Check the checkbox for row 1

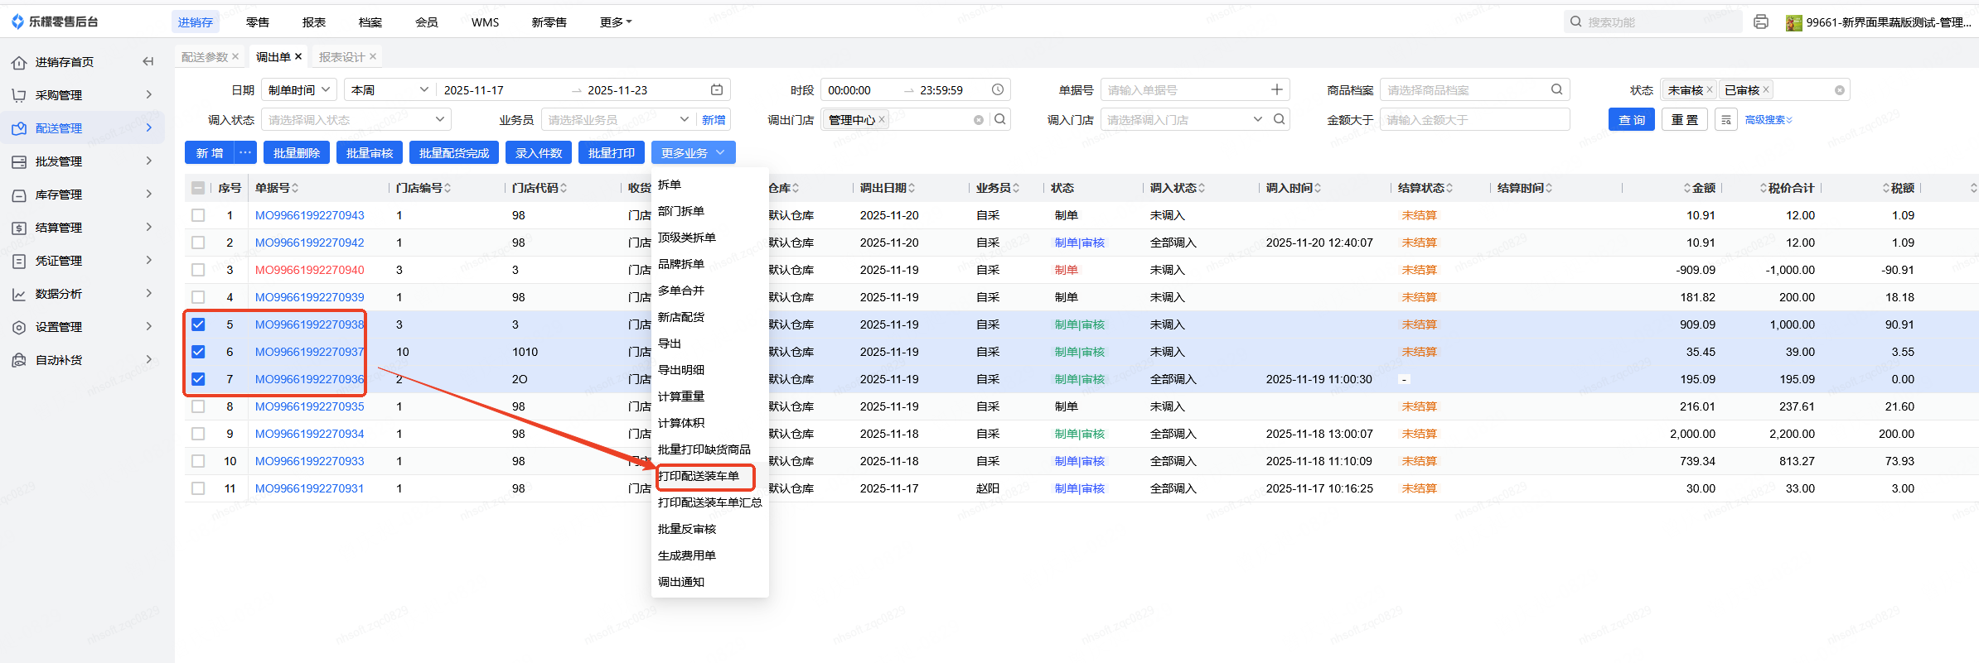[x=198, y=215]
